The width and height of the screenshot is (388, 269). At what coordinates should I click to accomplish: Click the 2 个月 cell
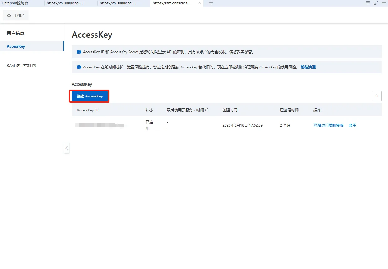click(285, 125)
